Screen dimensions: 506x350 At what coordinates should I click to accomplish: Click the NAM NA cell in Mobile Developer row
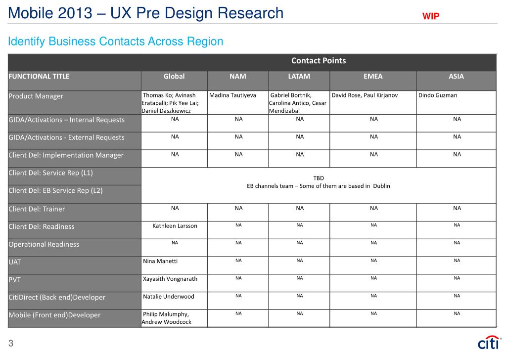[238, 318]
